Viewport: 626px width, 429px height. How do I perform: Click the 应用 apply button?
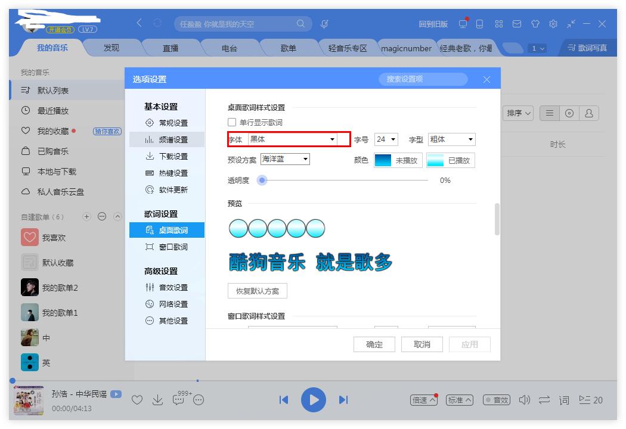click(469, 344)
